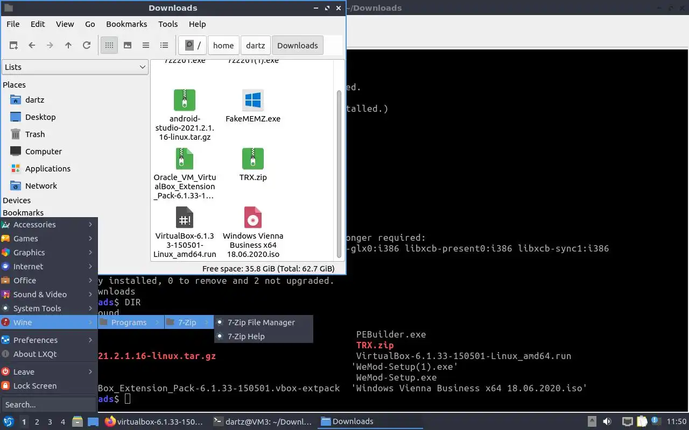Screen dimensions: 689x430
Task: Navigate to root path button
Action: (x=193, y=46)
